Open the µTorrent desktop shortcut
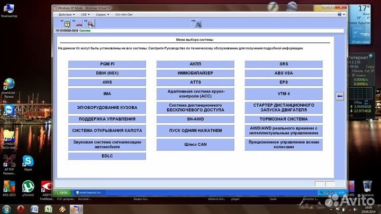 (28, 188)
